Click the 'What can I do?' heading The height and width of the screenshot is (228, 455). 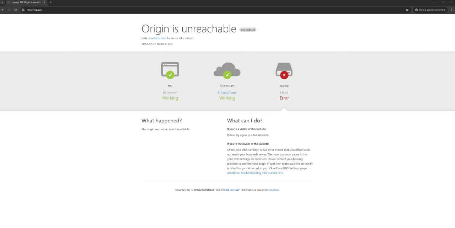click(x=245, y=121)
